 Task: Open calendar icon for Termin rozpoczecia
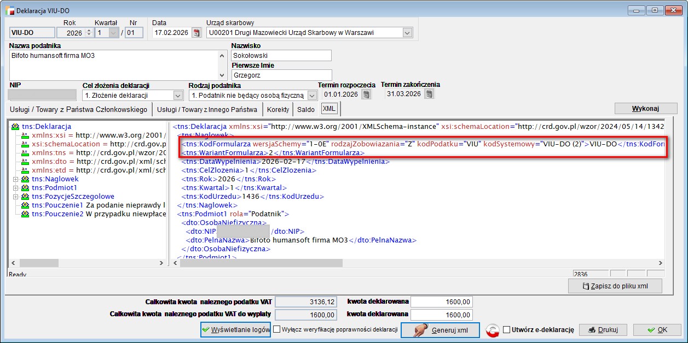click(367, 94)
